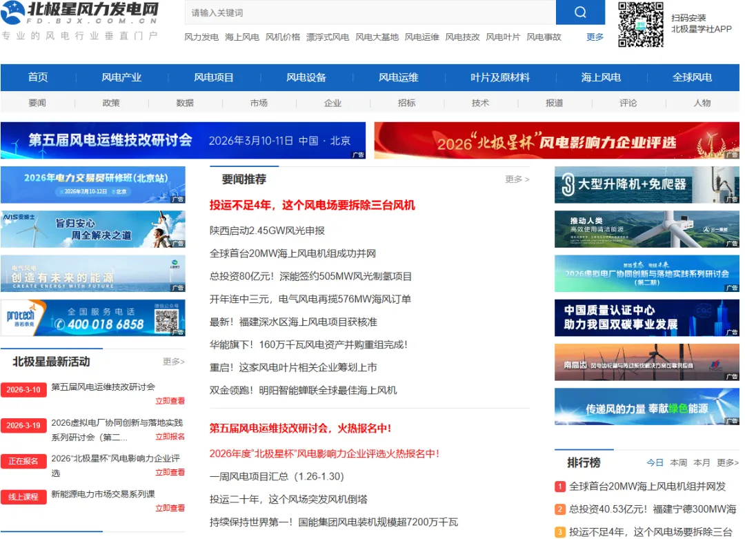Select the 企业 sub-navigation item
Image resolution: width=745 pixels, height=539 pixels.
click(x=332, y=103)
